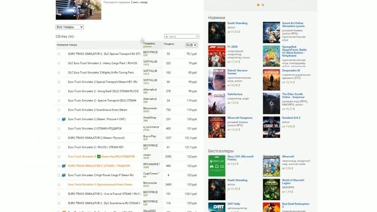Open the DLC Scandinavia RU STEAM listing
377x212 pixels.
(104, 203)
